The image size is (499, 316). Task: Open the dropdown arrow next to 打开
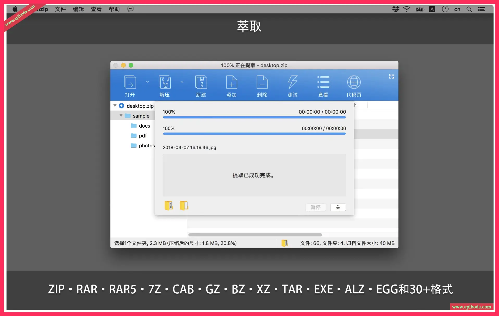[x=147, y=82]
